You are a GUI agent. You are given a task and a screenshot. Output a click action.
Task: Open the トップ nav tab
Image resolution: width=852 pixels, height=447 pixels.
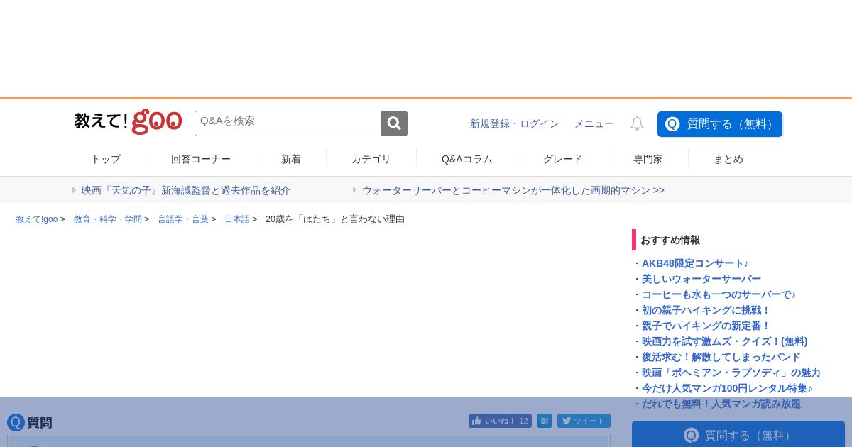pyautogui.click(x=106, y=159)
